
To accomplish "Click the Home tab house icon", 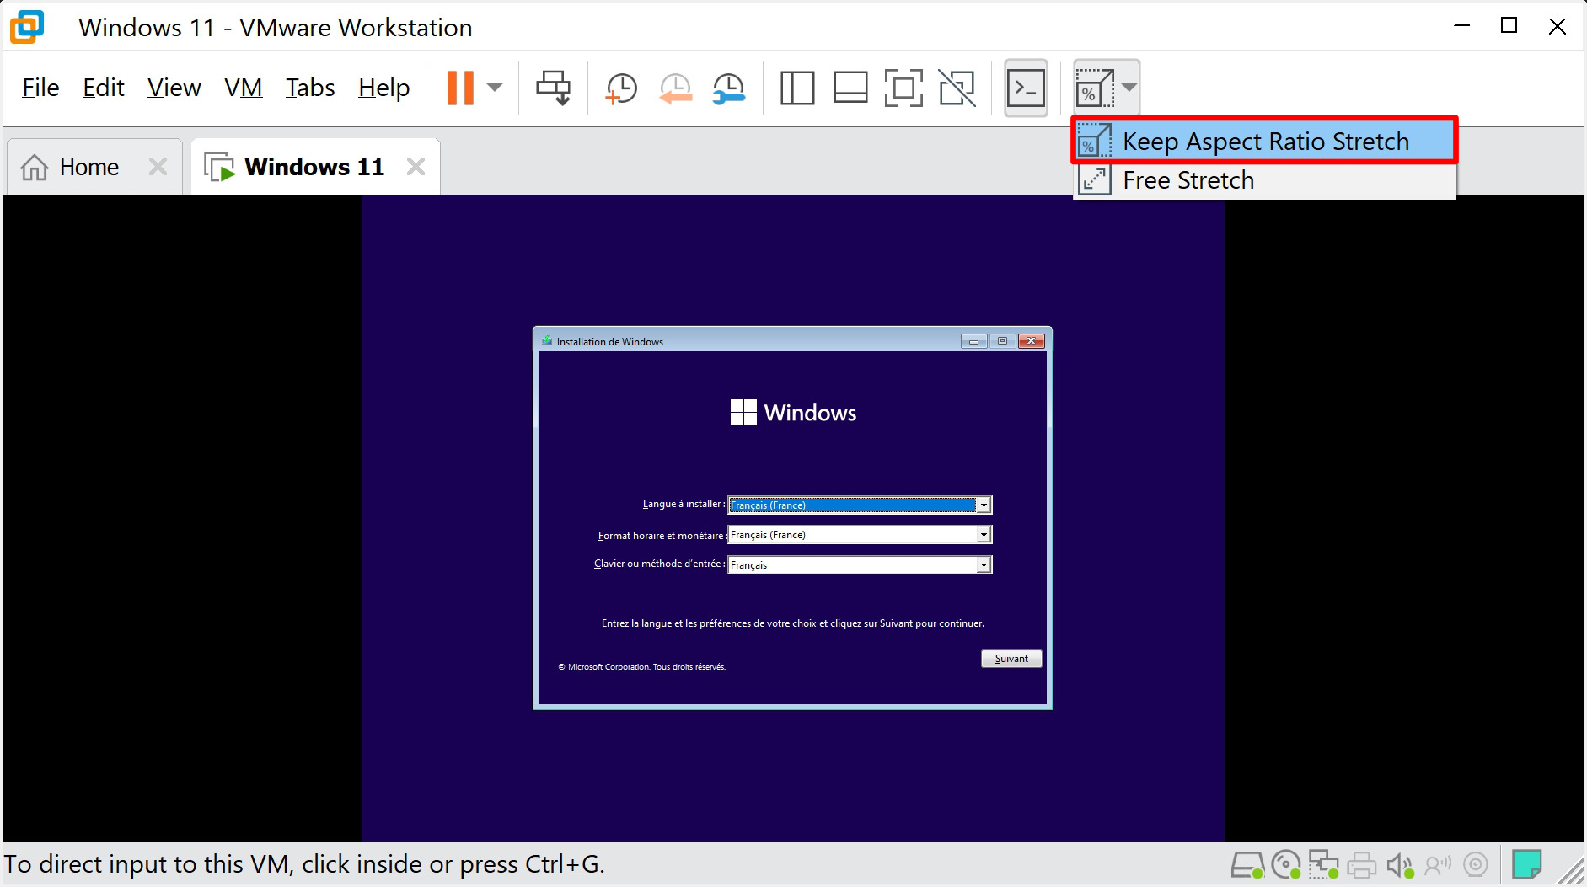I will [35, 167].
